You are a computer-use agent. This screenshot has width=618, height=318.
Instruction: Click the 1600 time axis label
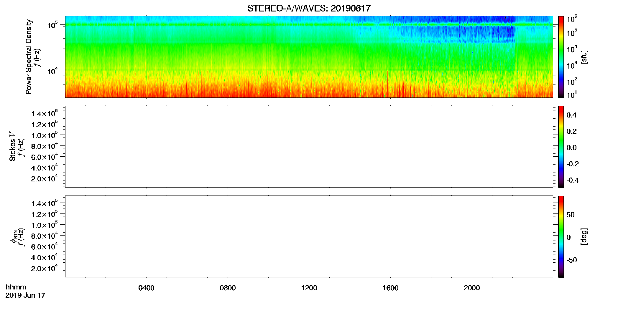tap(390, 288)
